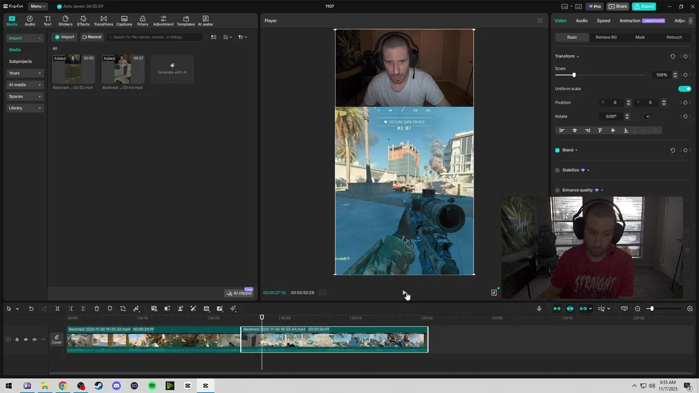Open the Text tools tab
The image size is (699, 393).
click(48, 21)
